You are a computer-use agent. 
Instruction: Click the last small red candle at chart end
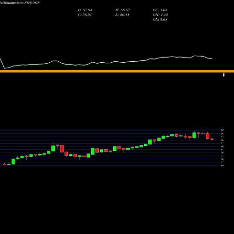[x=212, y=139]
